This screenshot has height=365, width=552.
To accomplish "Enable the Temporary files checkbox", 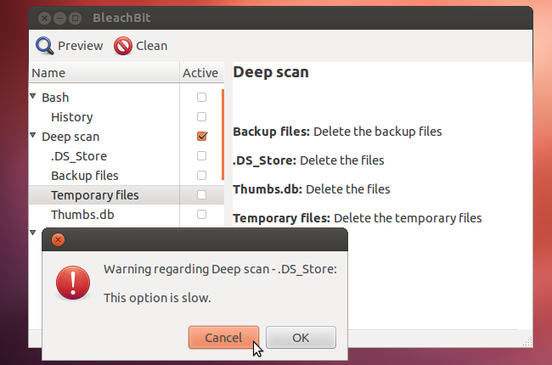I will pyautogui.click(x=201, y=194).
